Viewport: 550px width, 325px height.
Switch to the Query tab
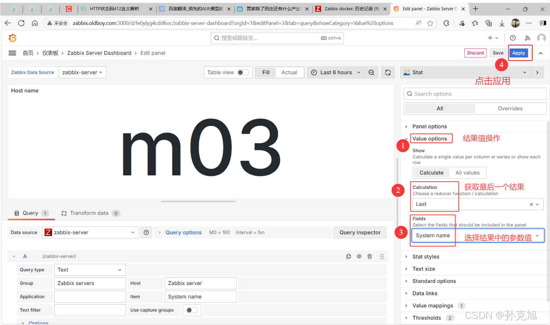[31, 213]
